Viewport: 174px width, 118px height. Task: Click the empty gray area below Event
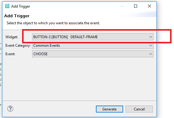[x=79, y=79]
